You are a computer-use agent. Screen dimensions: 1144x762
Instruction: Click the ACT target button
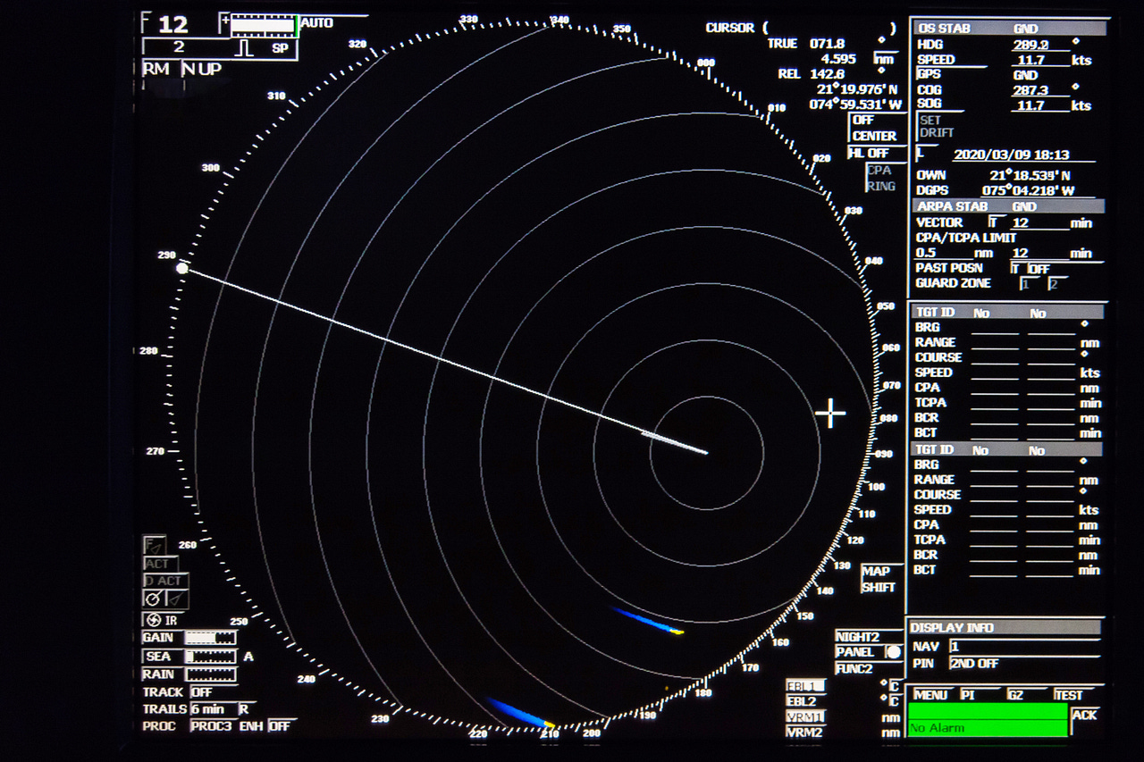pyautogui.click(x=161, y=564)
